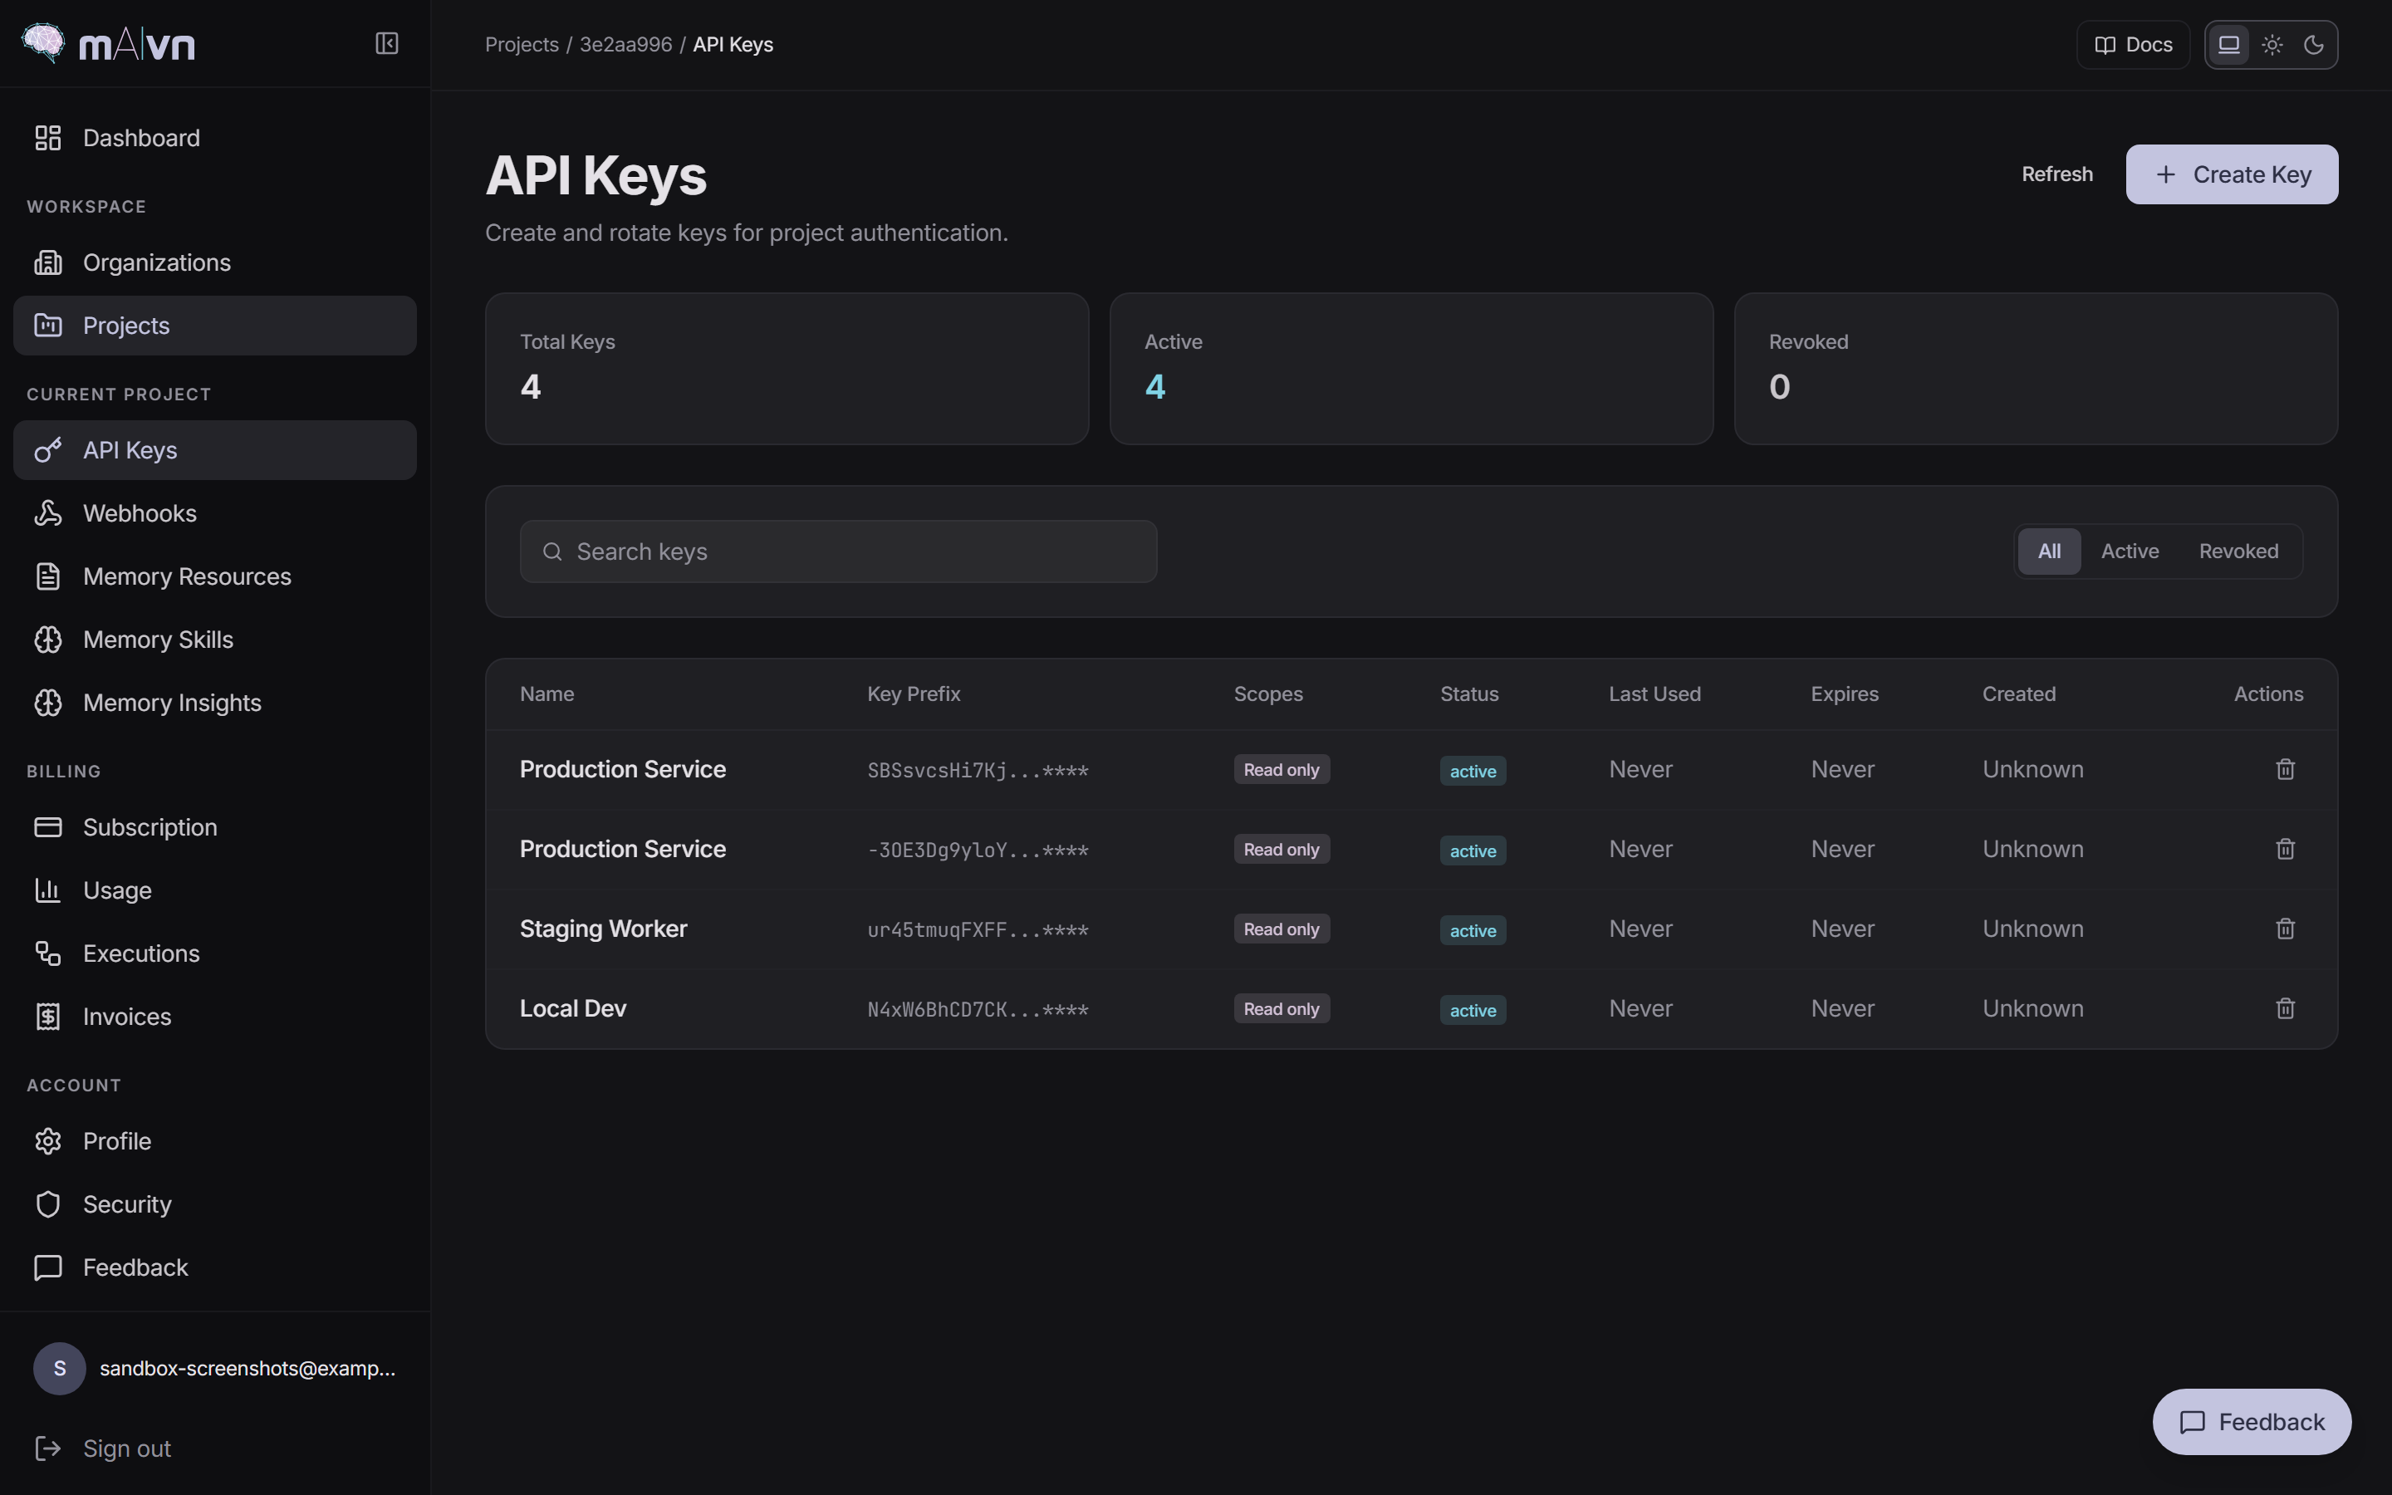This screenshot has width=2392, height=1495.
Task: Click the user avatar S circle
Action: tap(59, 1369)
